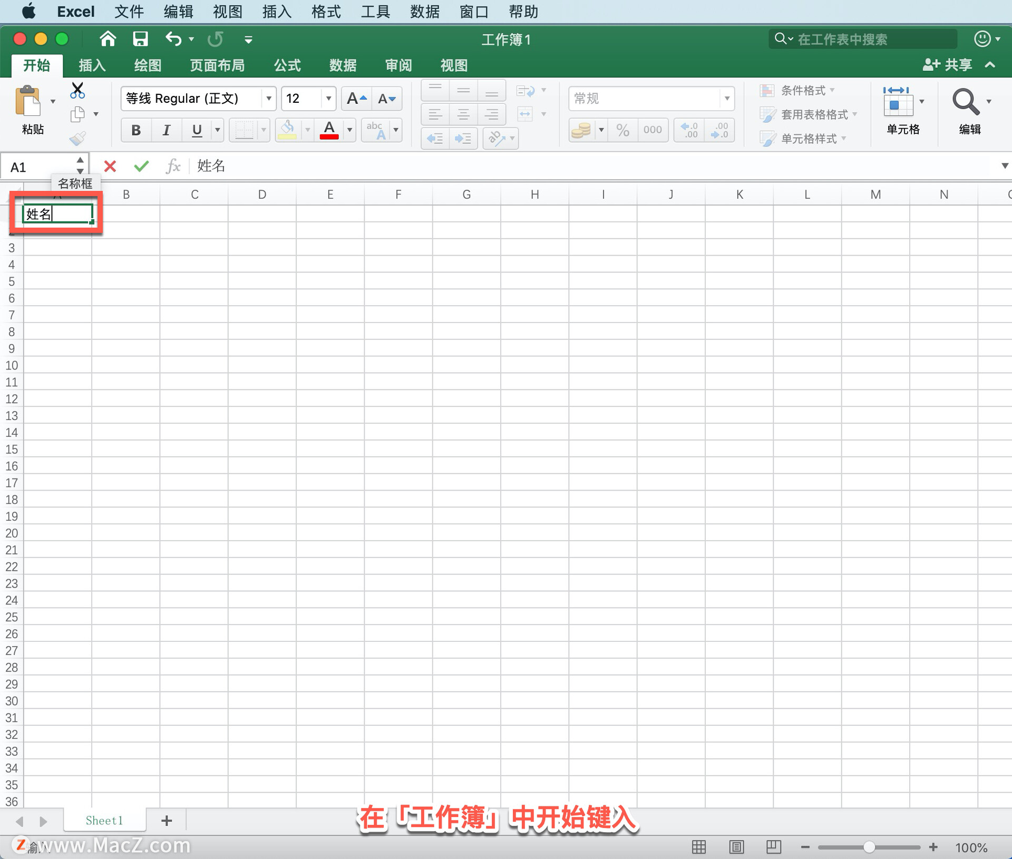Click the Percent Style icon
Screen dimensions: 1012x859
622,130
